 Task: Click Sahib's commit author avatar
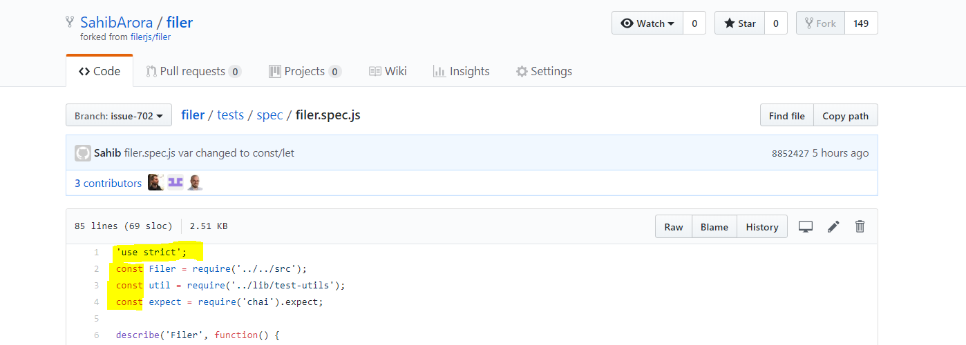tap(83, 153)
